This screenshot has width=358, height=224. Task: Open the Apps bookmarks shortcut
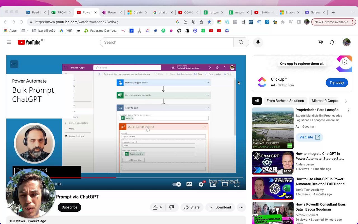coord(10,31)
